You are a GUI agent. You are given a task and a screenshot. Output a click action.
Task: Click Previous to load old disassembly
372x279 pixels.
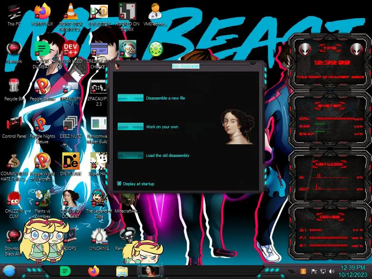coord(130,155)
